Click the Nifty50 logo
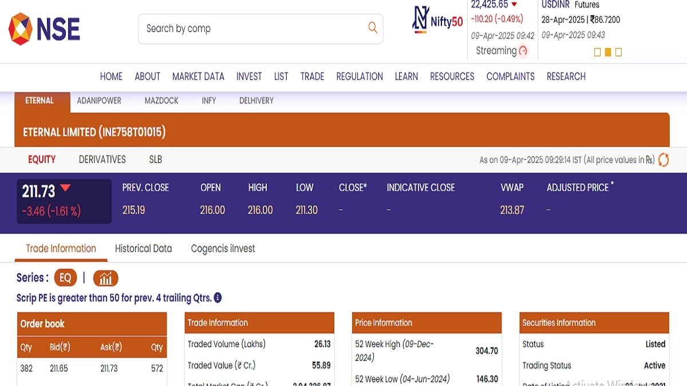Image resolution: width=687 pixels, height=386 pixels. point(438,21)
